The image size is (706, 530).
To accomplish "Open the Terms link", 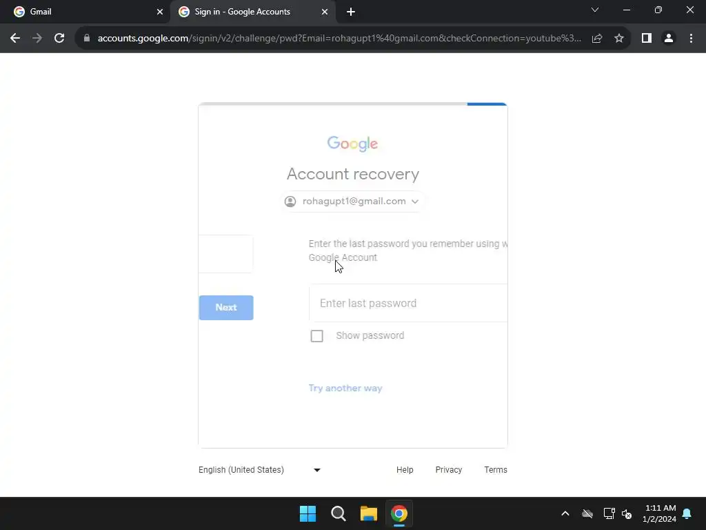I will tap(496, 469).
